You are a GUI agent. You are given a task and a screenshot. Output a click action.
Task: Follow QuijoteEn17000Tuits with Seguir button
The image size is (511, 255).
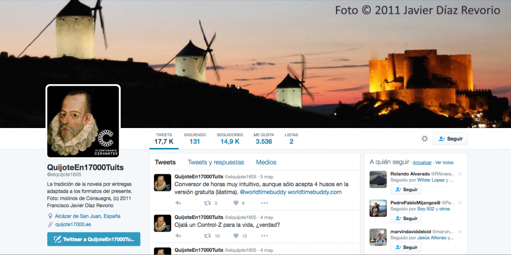tap(450, 139)
